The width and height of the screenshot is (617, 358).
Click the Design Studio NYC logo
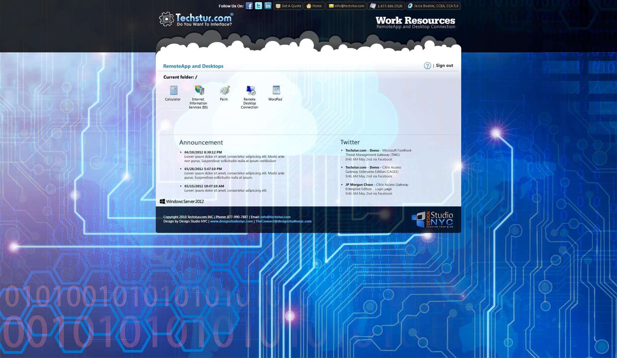coord(432,219)
